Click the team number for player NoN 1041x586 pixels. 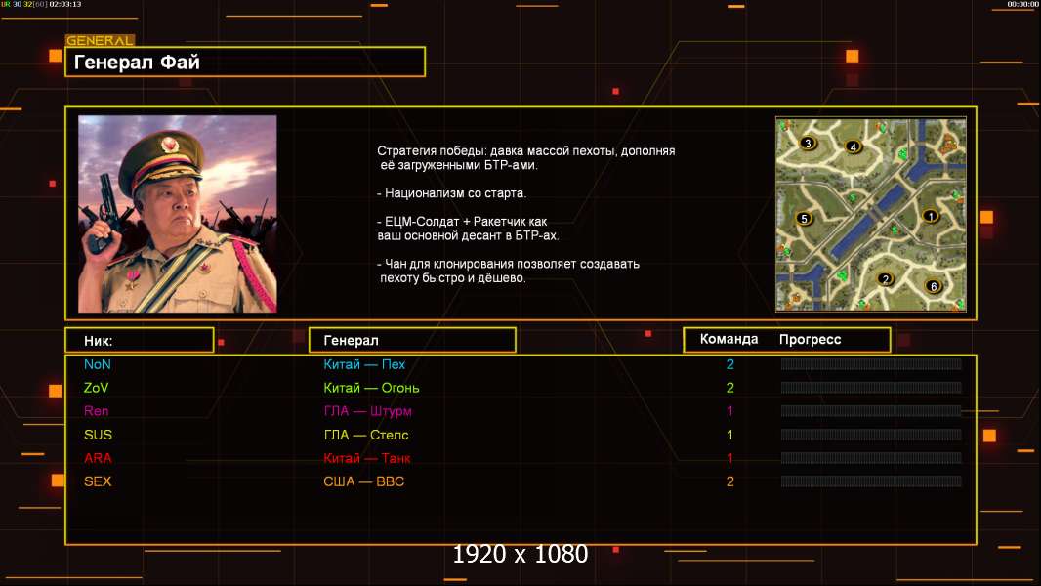click(730, 364)
